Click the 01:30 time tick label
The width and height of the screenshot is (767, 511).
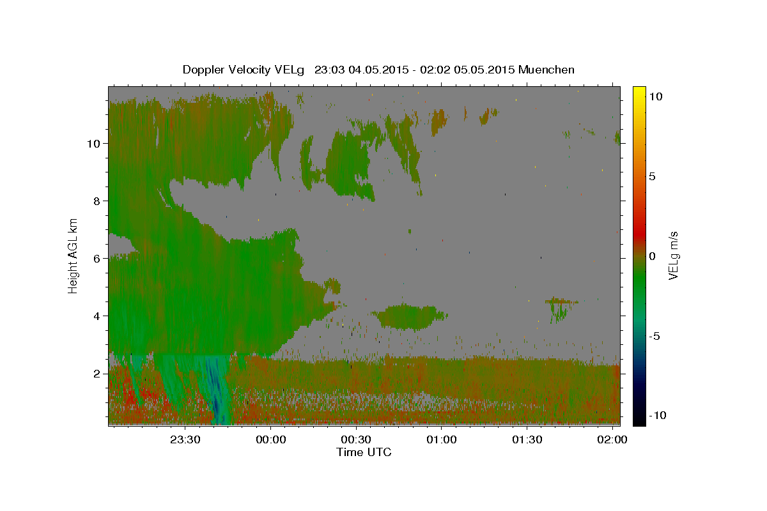(x=527, y=439)
